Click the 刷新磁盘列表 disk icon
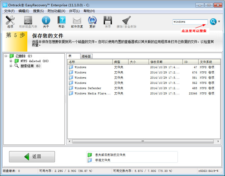Viewport: 225px width, 176px height. coord(28,20)
